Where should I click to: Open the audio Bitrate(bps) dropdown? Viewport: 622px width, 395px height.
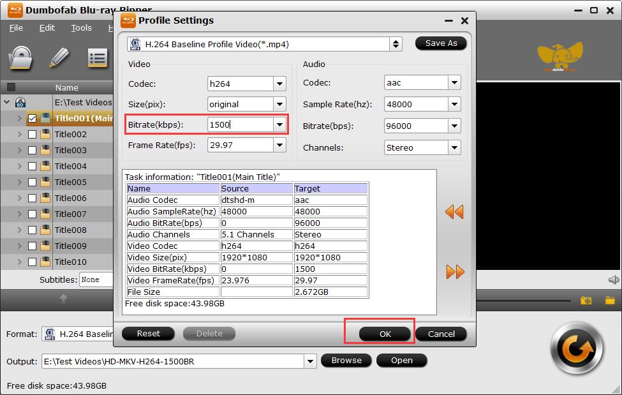pos(455,126)
